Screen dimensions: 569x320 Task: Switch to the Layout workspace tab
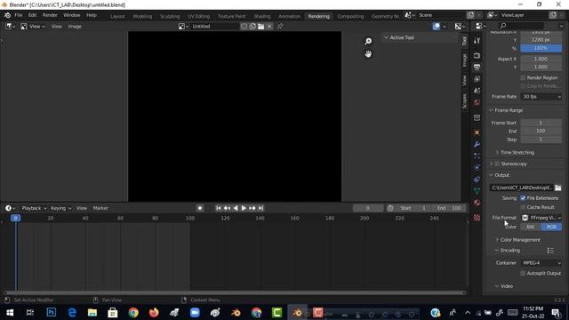pos(117,16)
